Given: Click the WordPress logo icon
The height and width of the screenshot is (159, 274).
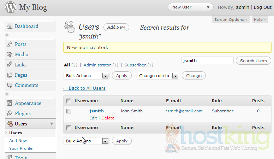Looking at the screenshot, I should click(x=10, y=7).
